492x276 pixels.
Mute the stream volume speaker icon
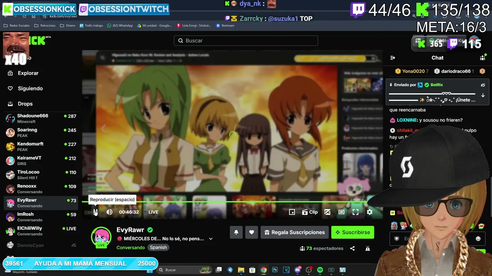pos(110,212)
